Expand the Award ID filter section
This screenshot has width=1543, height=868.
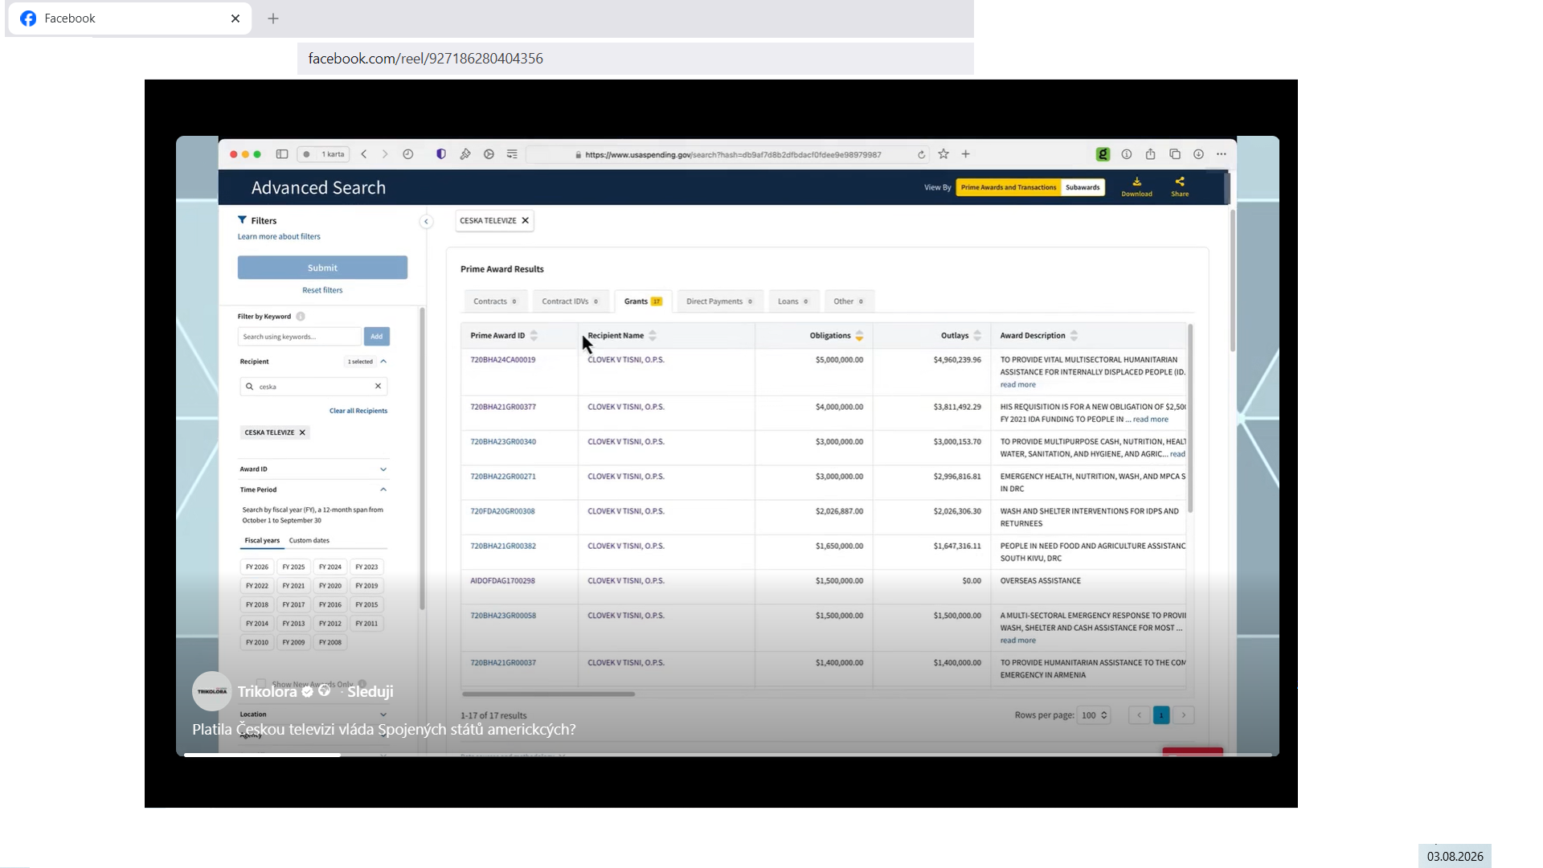pyautogui.click(x=383, y=469)
